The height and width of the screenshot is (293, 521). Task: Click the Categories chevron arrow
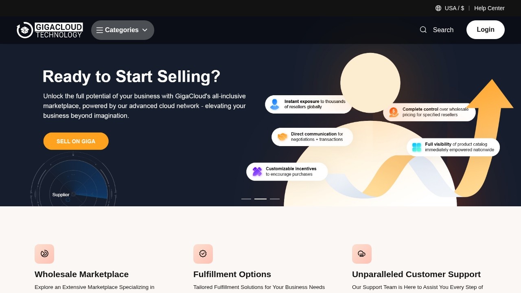[x=145, y=30]
